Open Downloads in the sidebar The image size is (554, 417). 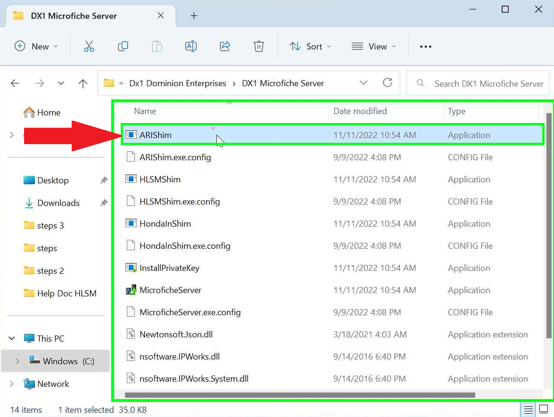(58, 203)
